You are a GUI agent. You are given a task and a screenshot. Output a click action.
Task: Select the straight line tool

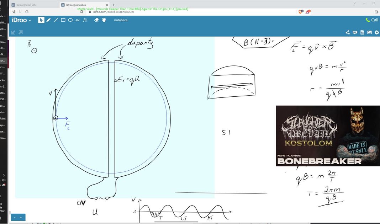(x=56, y=20)
